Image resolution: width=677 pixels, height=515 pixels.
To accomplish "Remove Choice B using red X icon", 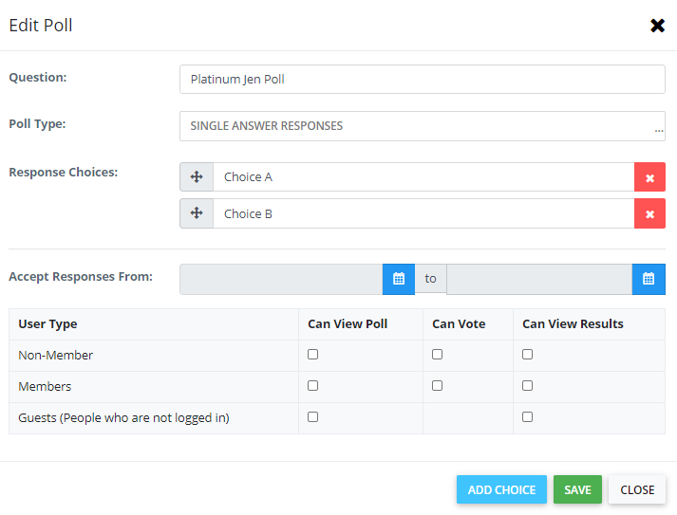I will coord(649,213).
